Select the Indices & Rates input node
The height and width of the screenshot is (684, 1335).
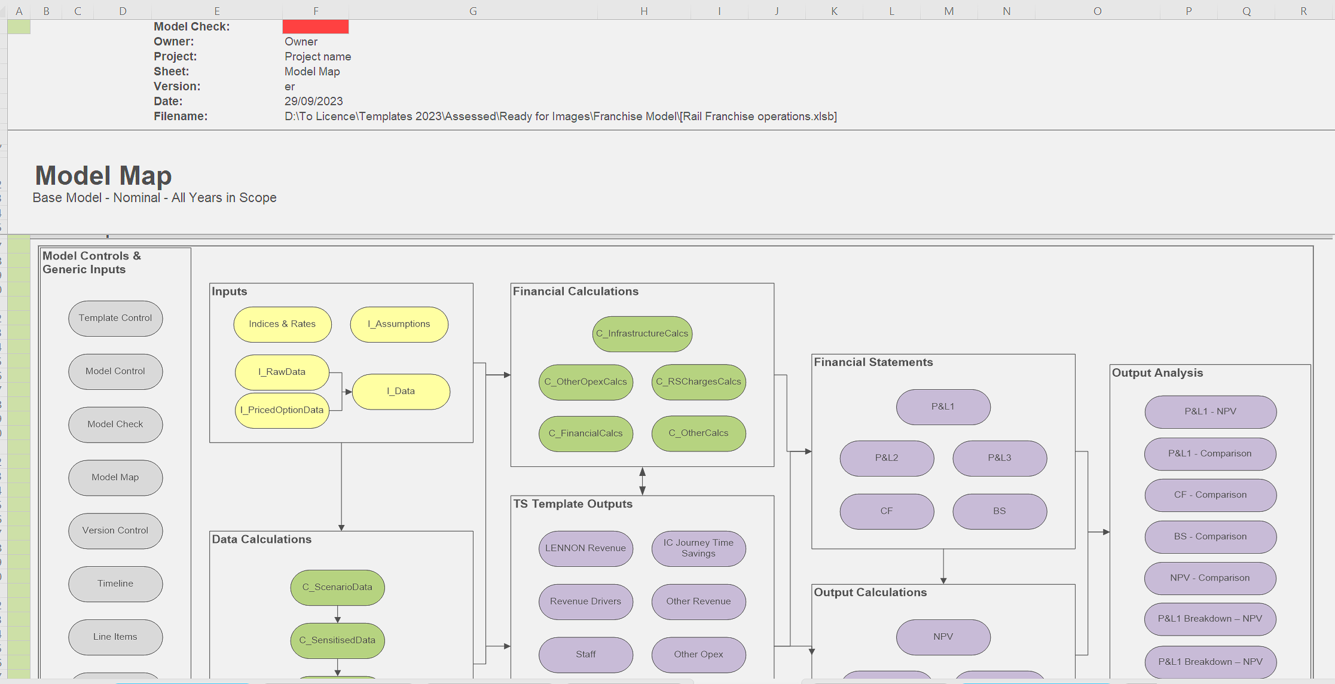(282, 324)
